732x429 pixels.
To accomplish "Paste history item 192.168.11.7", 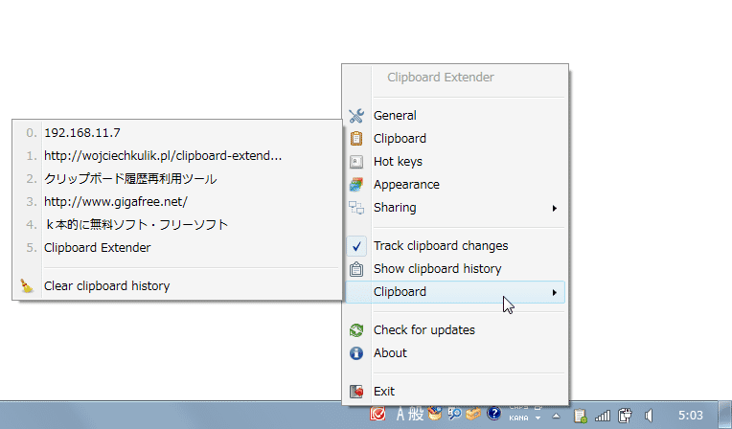I will pos(177,132).
